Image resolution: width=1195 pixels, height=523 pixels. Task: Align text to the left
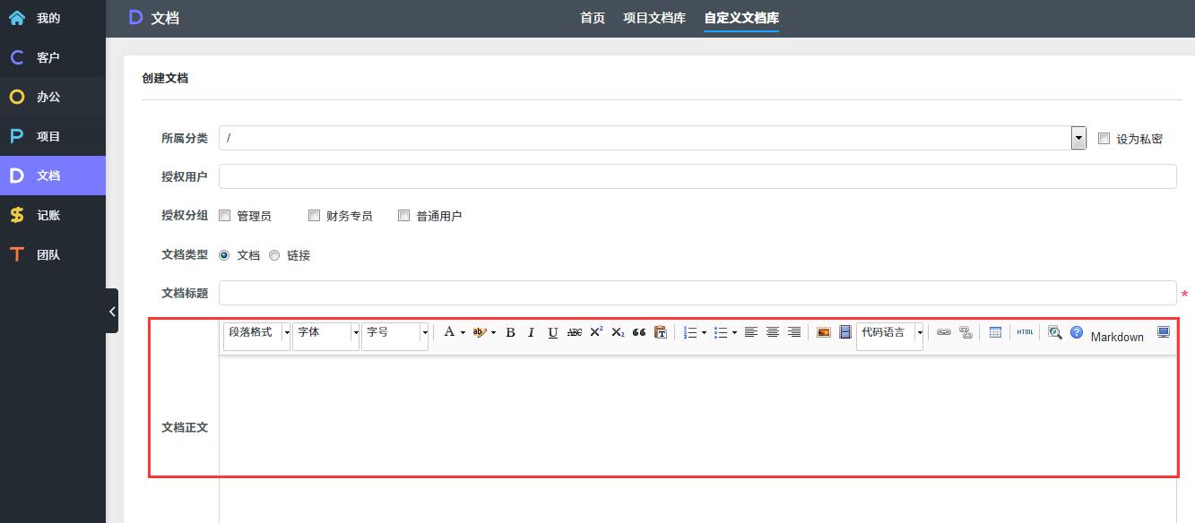[751, 332]
